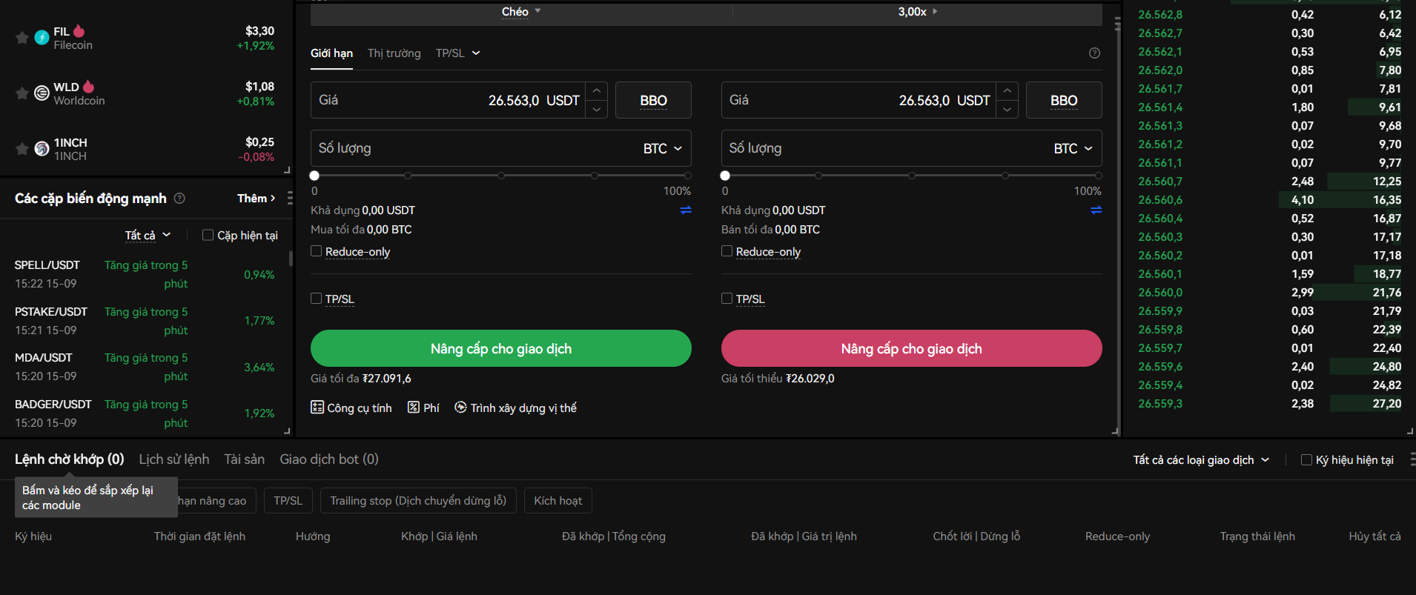Image resolution: width=1416 pixels, height=595 pixels.
Task: Open Chéo margin mode dropdown
Action: point(521,12)
